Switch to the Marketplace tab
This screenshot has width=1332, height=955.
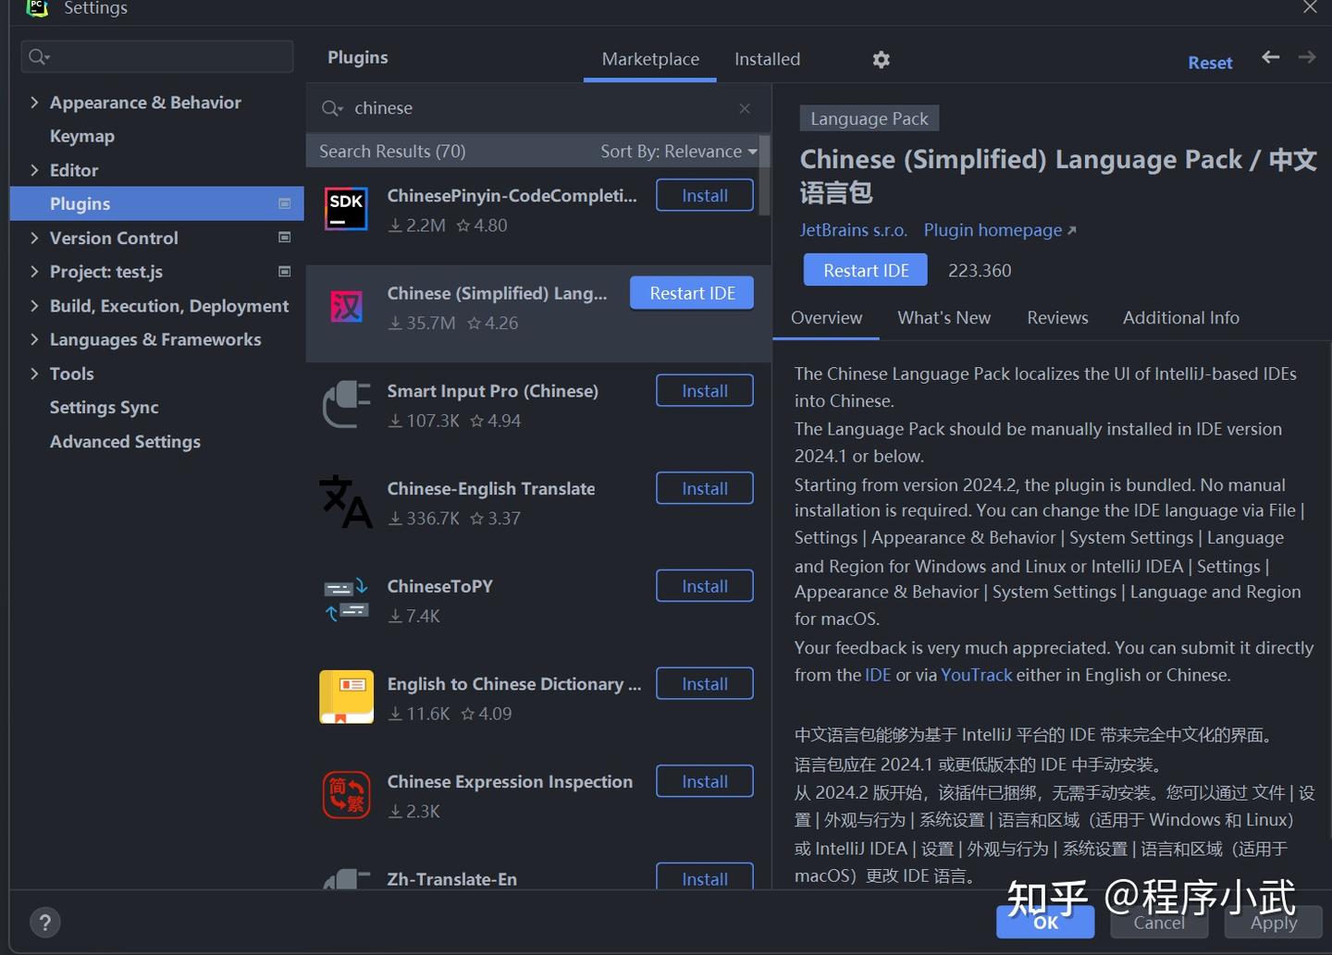click(x=650, y=59)
